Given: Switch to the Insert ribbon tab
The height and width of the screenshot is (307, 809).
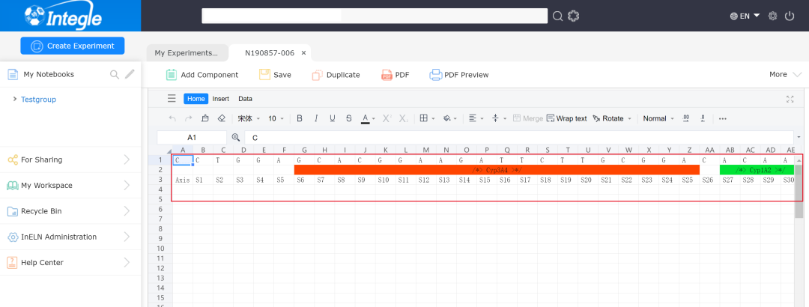Looking at the screenshot, I should click(x=221, y=99).
